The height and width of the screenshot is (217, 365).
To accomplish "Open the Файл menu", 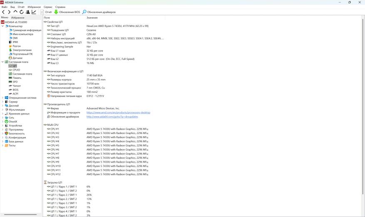I will coord(5,7).
